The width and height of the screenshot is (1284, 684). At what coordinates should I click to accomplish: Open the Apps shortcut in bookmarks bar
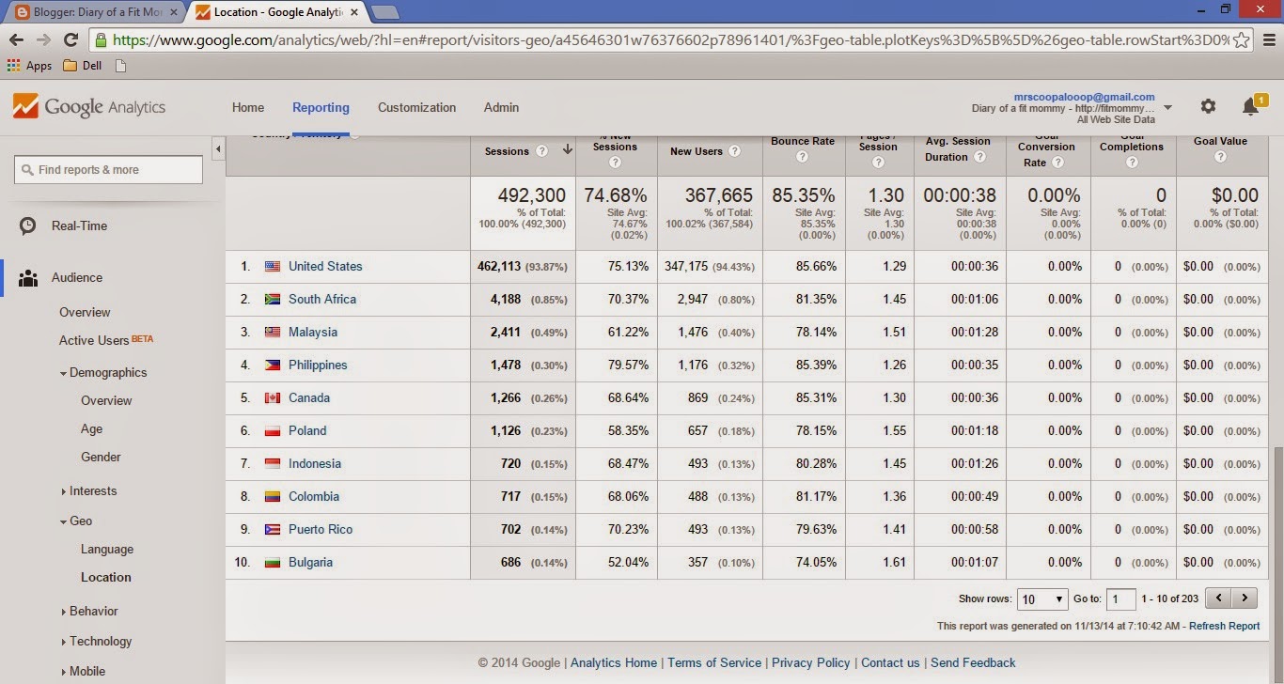[x=29, y=66]
